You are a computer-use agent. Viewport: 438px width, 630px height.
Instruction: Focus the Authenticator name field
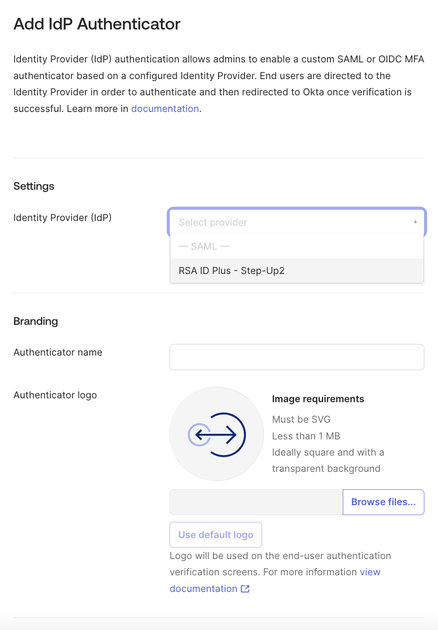297,357
